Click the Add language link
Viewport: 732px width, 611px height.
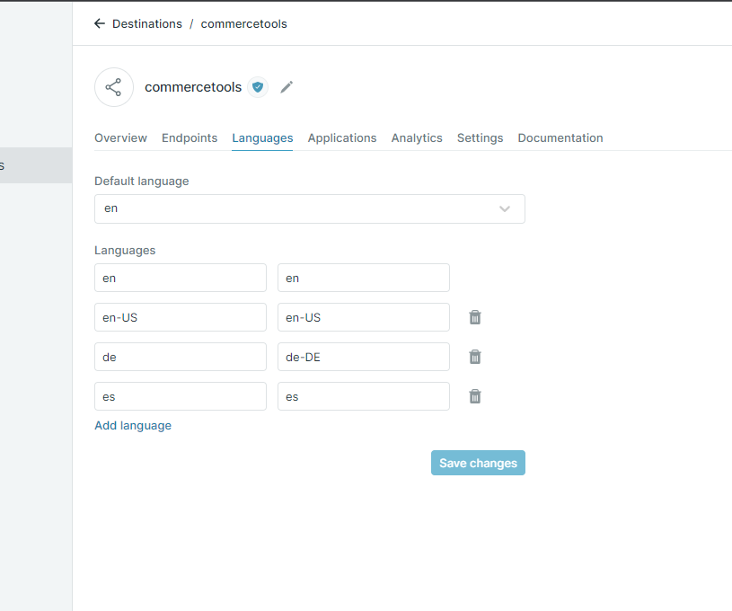click(133, 426)
